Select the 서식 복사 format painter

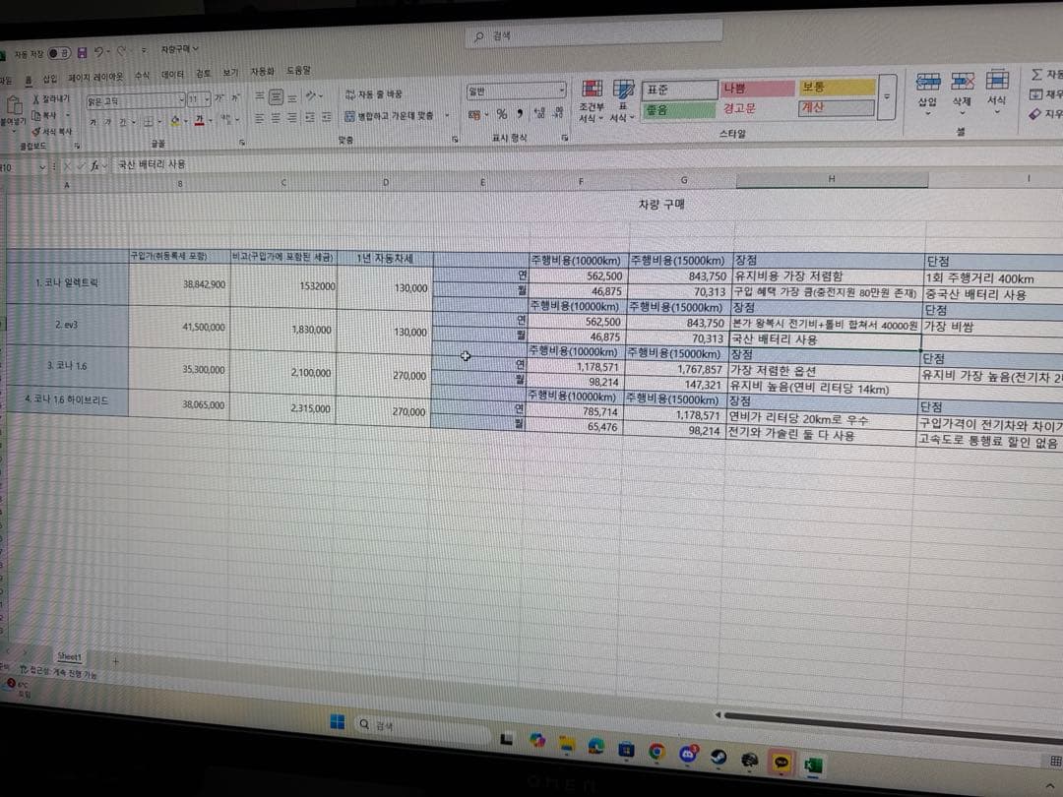click(x=52, y=132)
